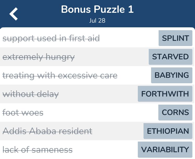195x159 pixels.
Task: Tap the 'Jul 28' date label
Action: [97, 21]
